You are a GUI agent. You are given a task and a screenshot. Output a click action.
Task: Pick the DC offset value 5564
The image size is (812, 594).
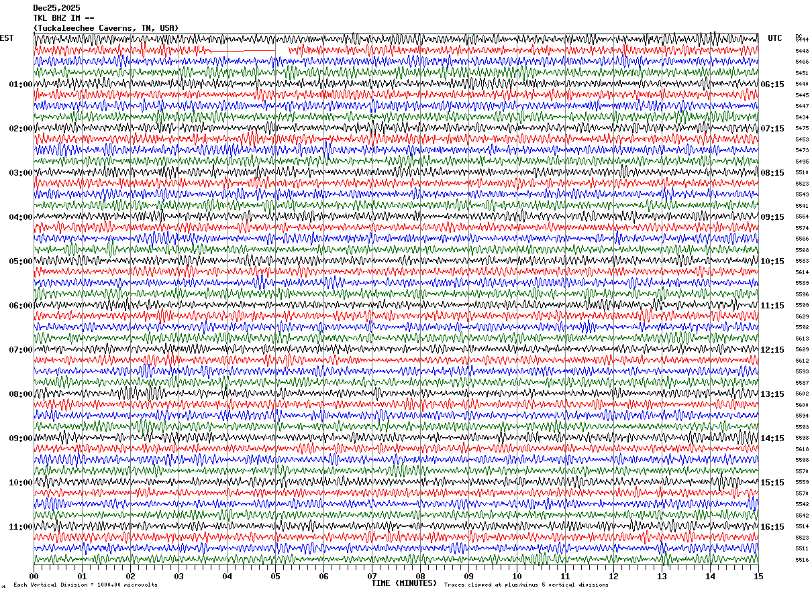coord(802,217)
